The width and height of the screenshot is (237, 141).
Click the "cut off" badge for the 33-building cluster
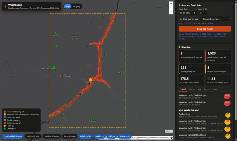tap(227, 103)
